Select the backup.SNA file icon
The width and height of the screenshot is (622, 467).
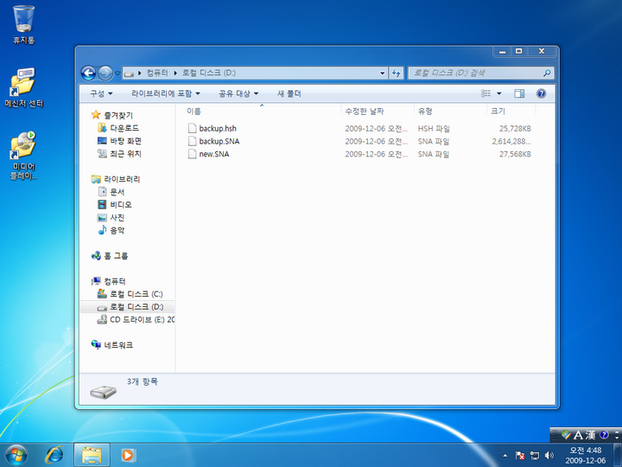[x=193, y=141]
